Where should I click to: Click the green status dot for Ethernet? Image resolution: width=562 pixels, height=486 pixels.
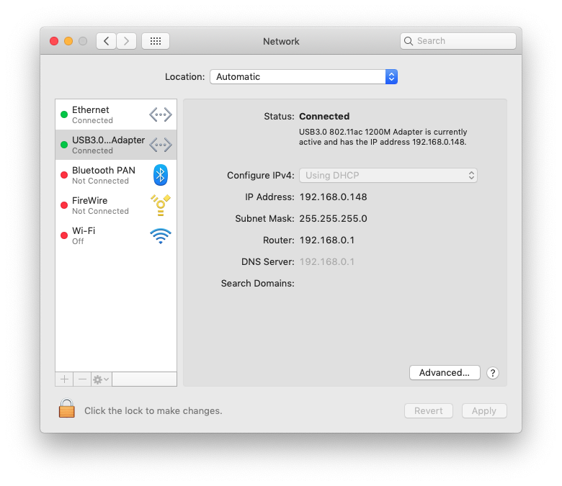pyautogui.click(x=64, y=114)
